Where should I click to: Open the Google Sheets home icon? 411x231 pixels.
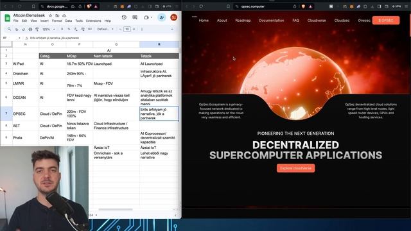coord(7,18)
